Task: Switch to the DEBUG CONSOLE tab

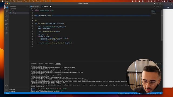Action: coord(49,64)
